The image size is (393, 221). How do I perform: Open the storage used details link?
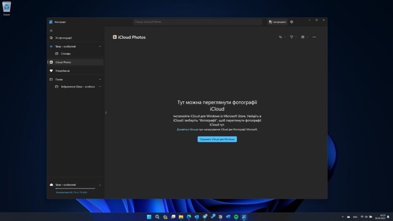pyautogui.click(x=72, y=193)
